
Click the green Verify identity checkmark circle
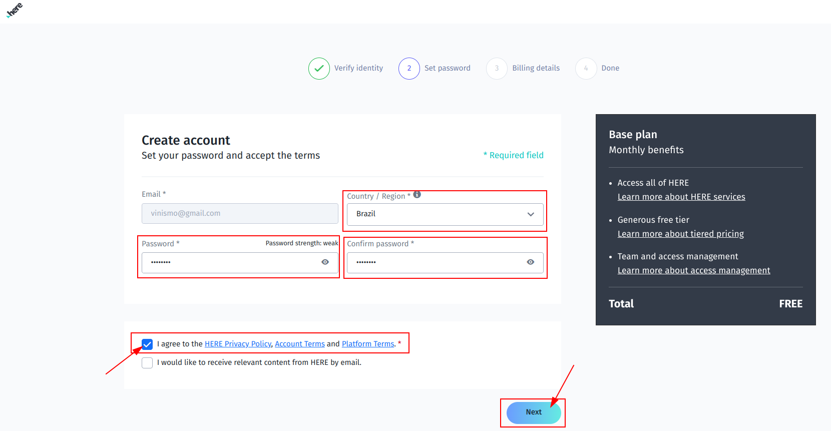coord(319,69)
